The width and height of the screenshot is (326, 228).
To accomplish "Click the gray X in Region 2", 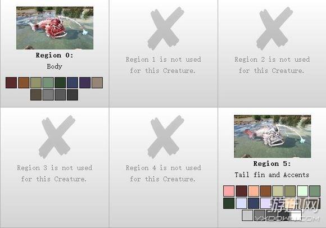I will coord(274,29).
